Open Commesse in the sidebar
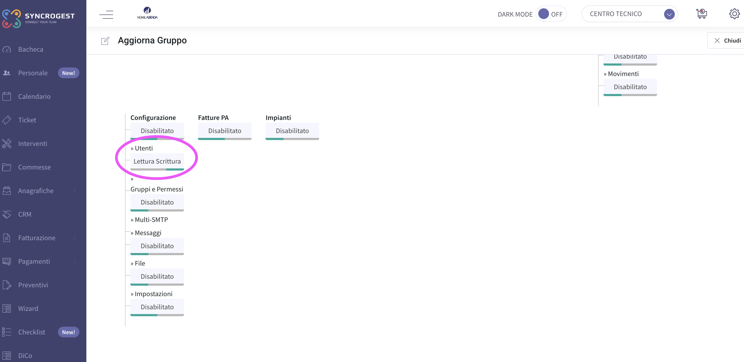This screenshot has width=744, height=362. pyautogui.click(x=34, y=167)
